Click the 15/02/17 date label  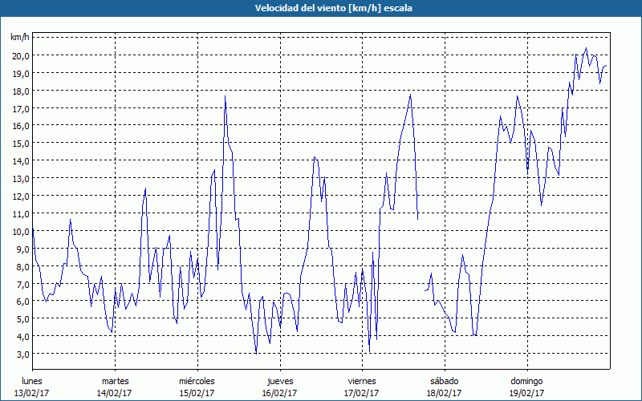pyautogui.click(x=197, y=393)
